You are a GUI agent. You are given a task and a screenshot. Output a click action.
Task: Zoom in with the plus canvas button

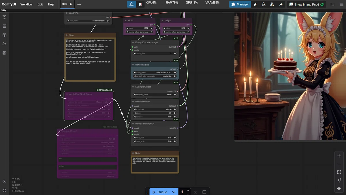tap(339, 156)
